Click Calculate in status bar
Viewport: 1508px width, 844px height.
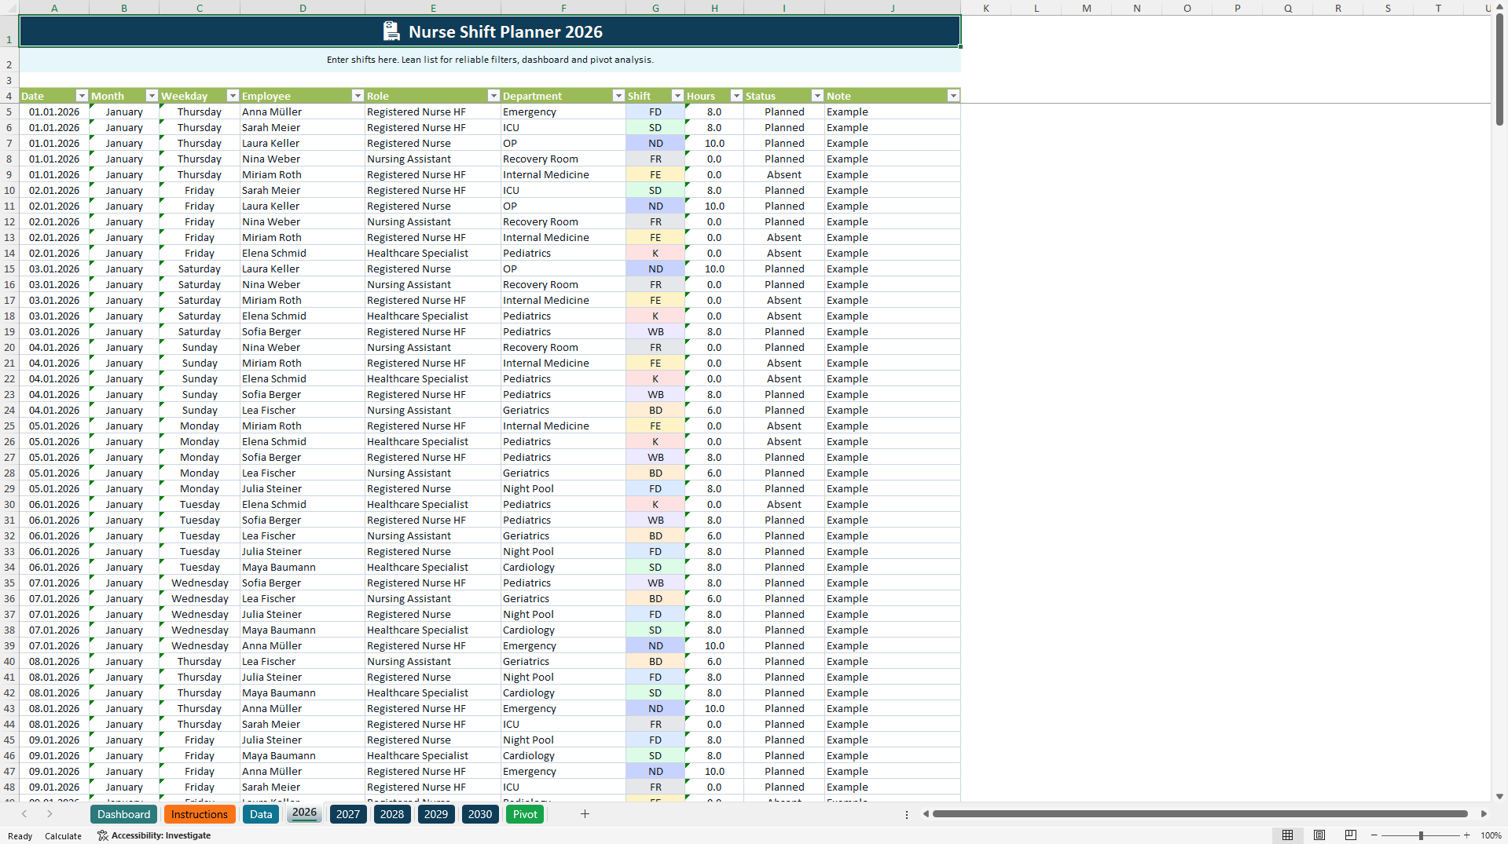(x=63, y=836)
